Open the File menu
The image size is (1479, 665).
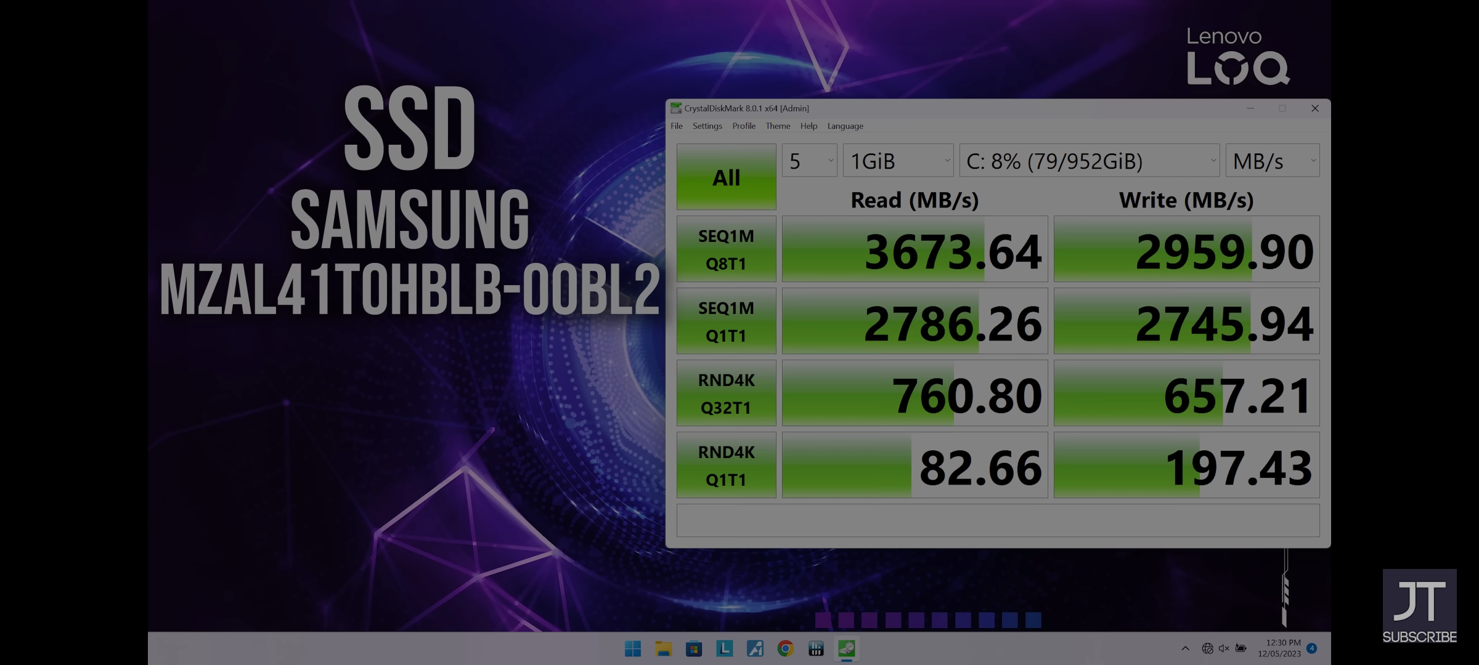click(x=677, y=126)
